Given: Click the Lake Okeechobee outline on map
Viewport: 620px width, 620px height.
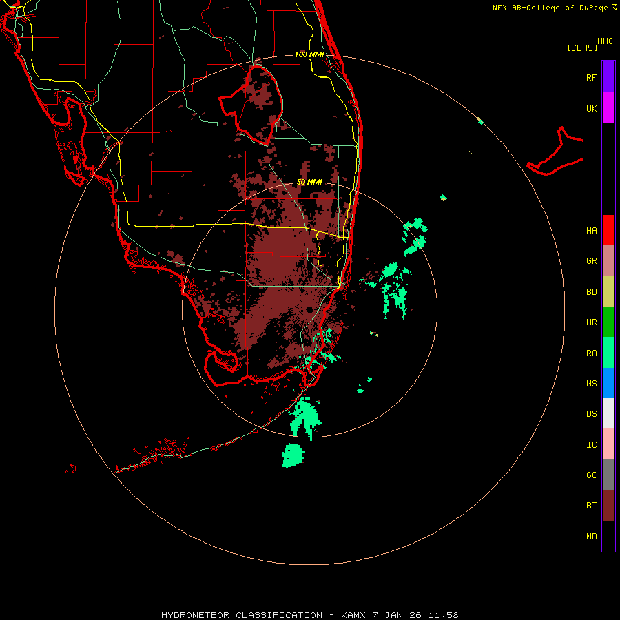Looking at the screenshot, I should point(251,105).
